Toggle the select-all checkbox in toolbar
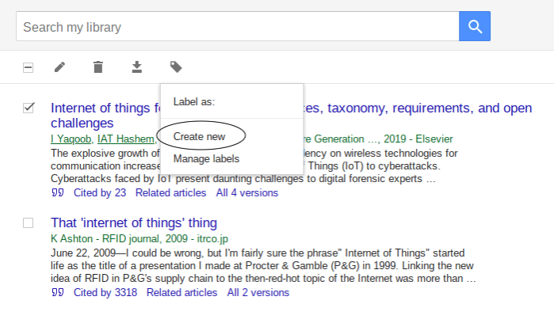 [28, 68]
